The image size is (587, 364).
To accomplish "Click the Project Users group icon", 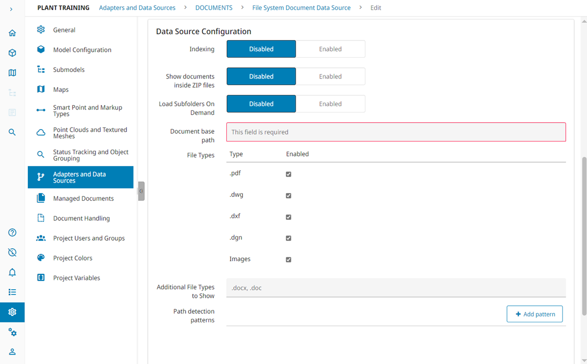I will coord(41,238).
